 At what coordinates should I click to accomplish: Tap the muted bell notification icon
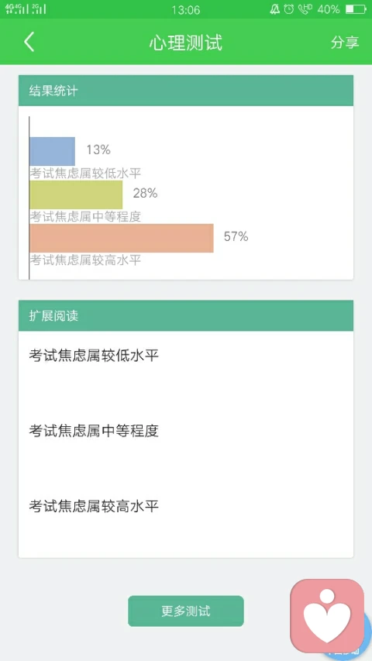pos(275,9)
